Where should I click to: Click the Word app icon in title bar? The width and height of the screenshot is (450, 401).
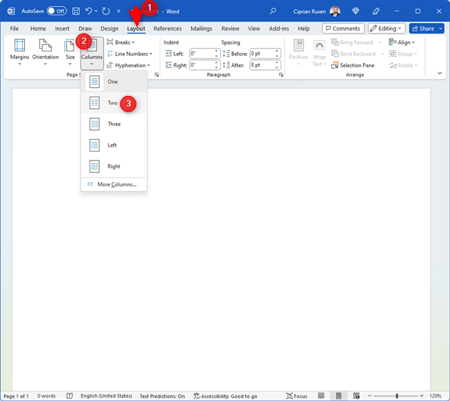pos(11,11)
